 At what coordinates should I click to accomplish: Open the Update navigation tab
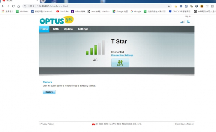[68, 29]
